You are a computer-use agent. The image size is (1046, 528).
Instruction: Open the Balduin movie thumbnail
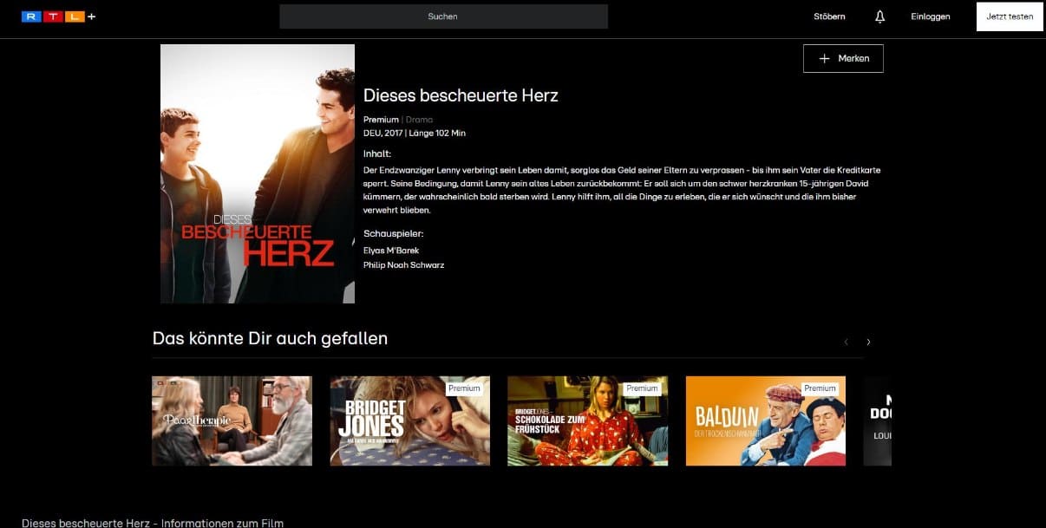(x=766, y=420)
